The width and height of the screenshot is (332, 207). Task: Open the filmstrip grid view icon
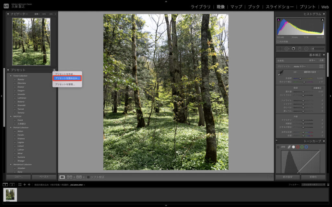(x=20, y=185)
